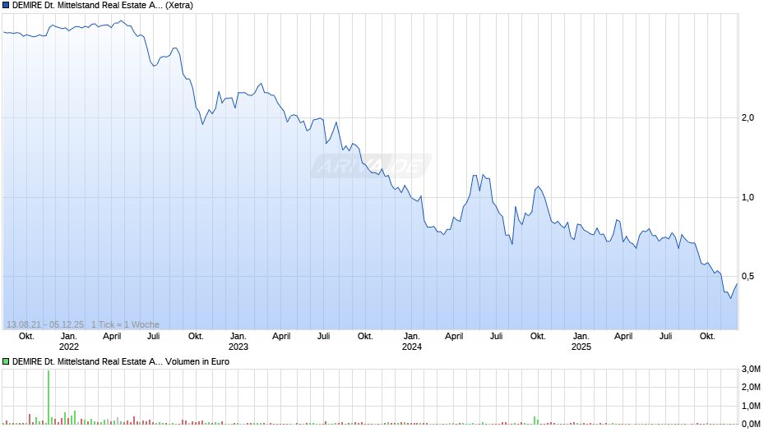Click the 1,0M volume axis label
This screenshot has height=432, width=773.
pyautogui.click(x=751, y=406)
